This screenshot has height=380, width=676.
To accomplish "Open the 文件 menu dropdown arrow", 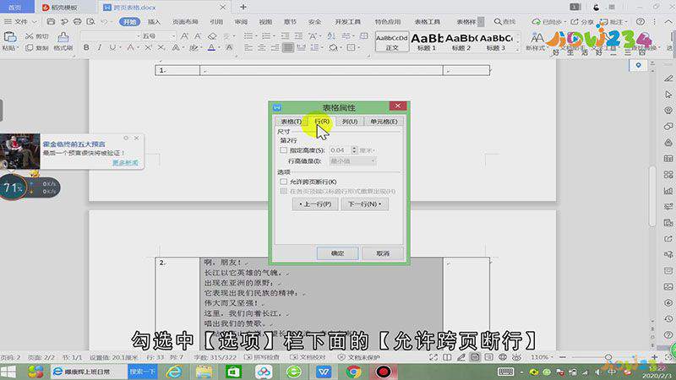I will 34,22.
